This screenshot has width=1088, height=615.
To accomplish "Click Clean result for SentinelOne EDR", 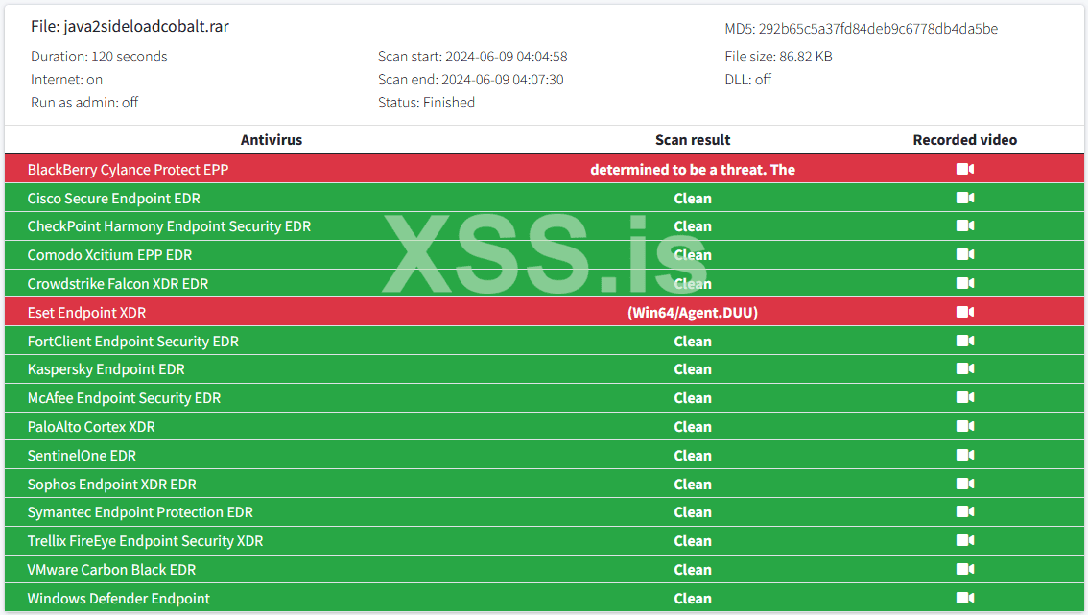I will 693,456.
